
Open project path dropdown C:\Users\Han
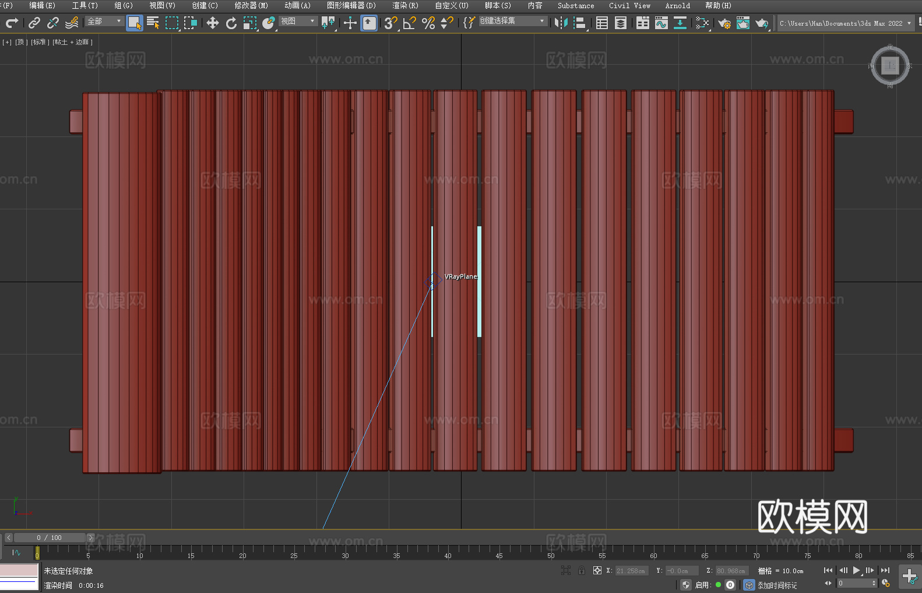[846, 23]
